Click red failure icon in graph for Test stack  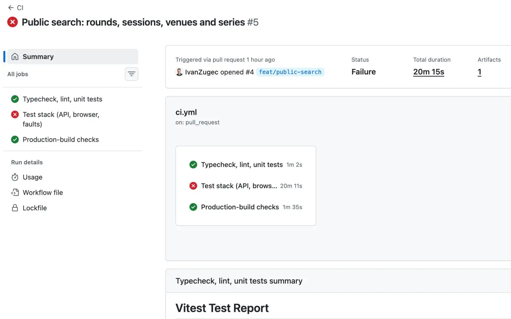tap(193, 186)
